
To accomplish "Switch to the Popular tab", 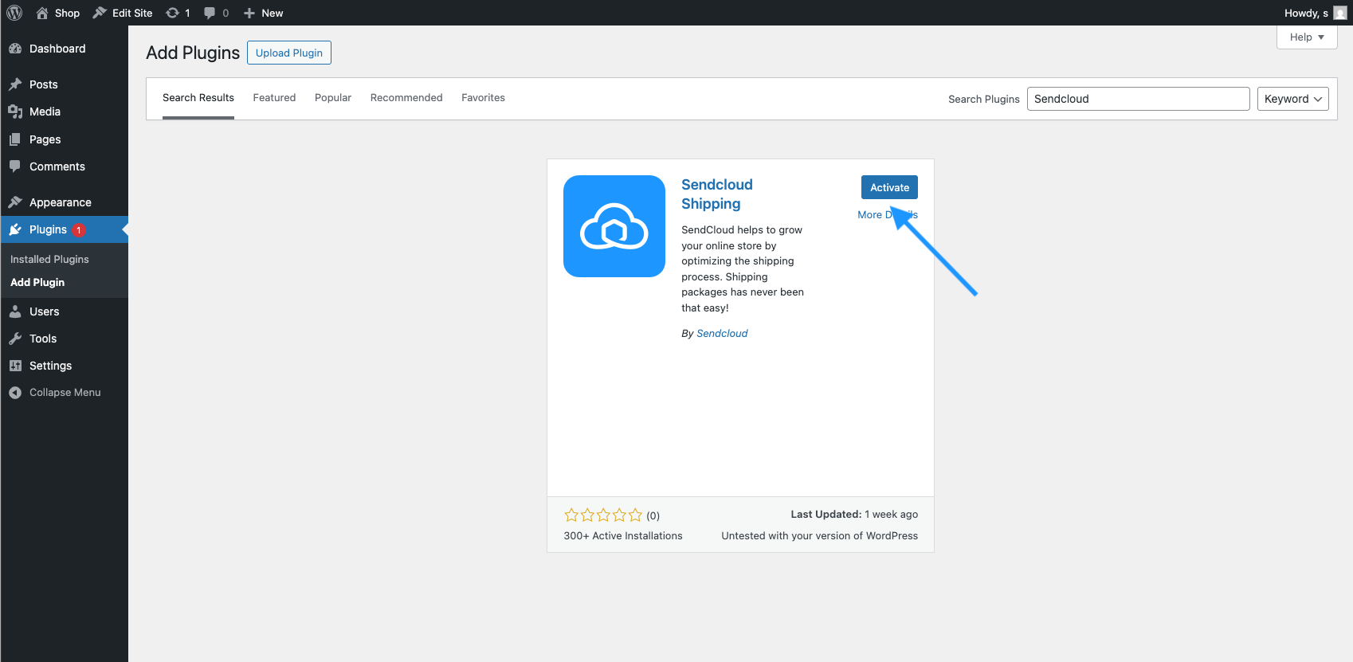I will pos(333,98).
